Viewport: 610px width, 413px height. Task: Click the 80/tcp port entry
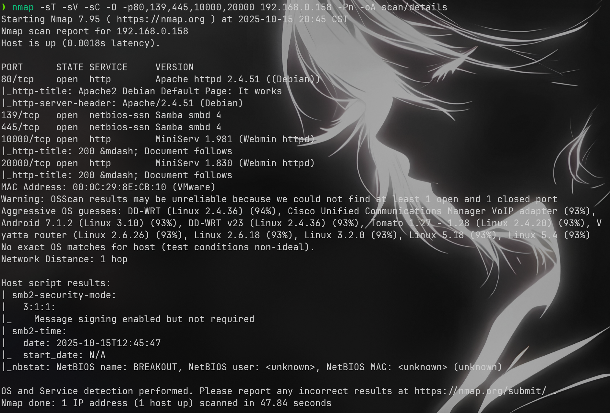[x=17, y=79]
